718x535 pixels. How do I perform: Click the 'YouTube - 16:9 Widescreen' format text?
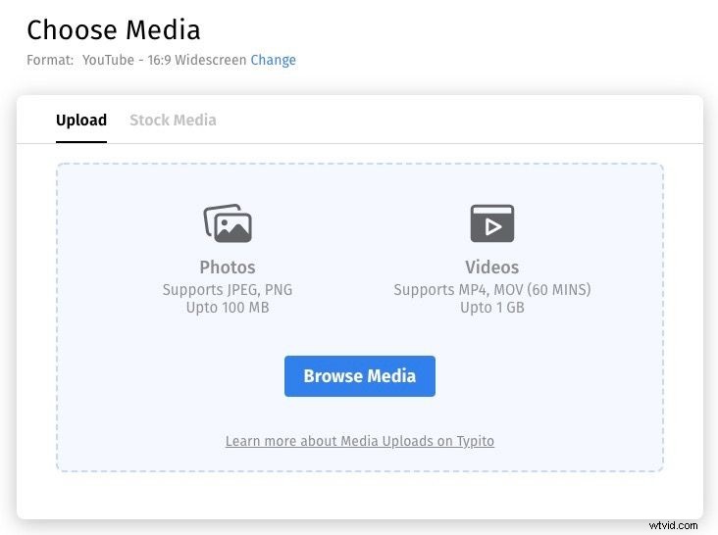164,60
